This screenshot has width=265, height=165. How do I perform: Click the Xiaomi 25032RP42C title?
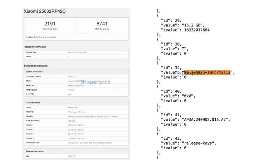(x=45, y=11)
